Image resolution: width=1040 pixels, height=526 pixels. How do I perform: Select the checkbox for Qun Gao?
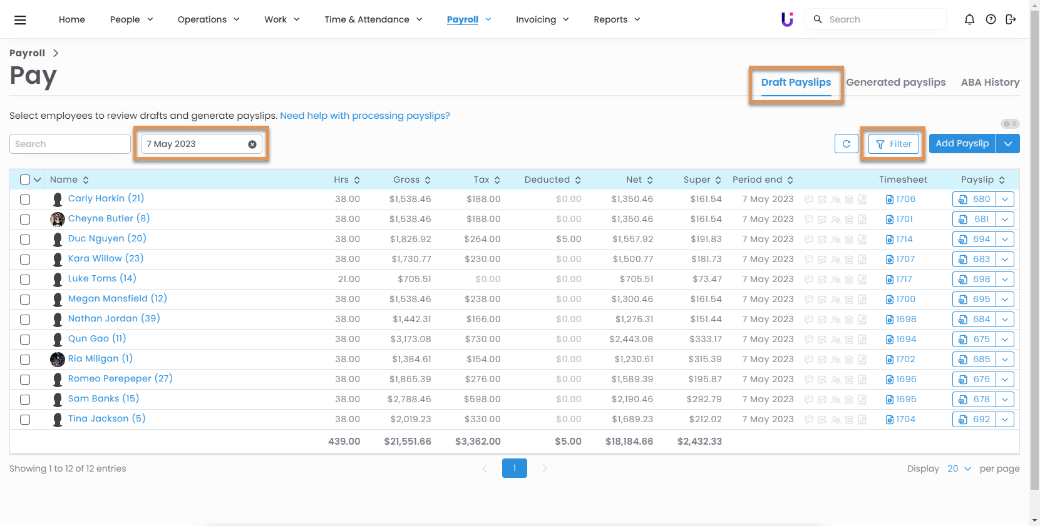[x=25, y=340]
